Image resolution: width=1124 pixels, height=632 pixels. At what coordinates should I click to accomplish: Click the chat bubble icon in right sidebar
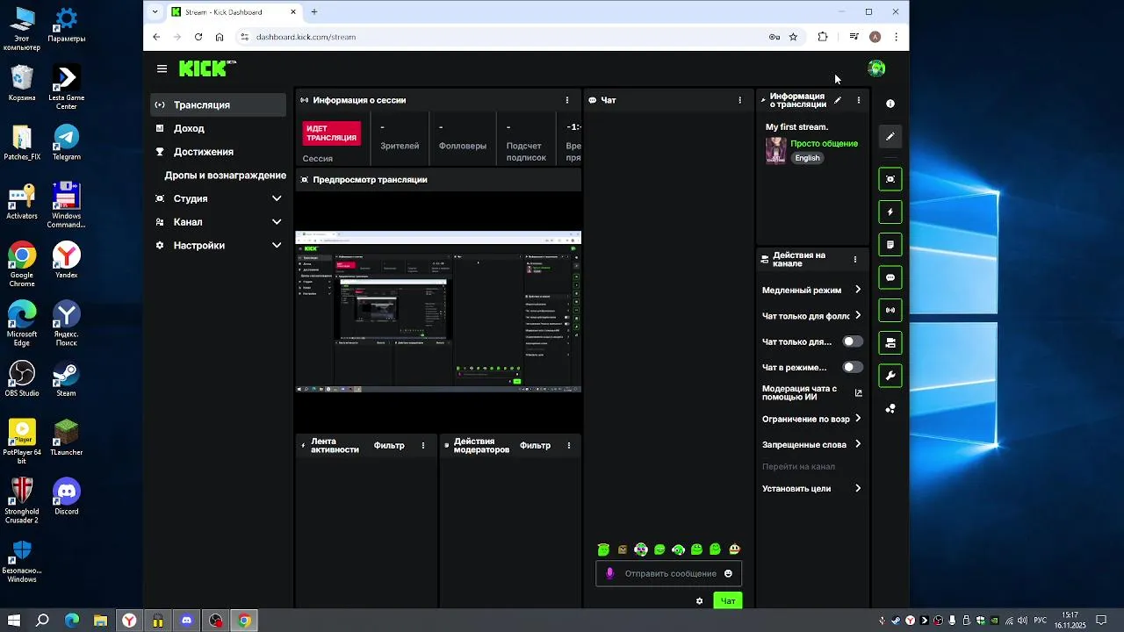890,277
